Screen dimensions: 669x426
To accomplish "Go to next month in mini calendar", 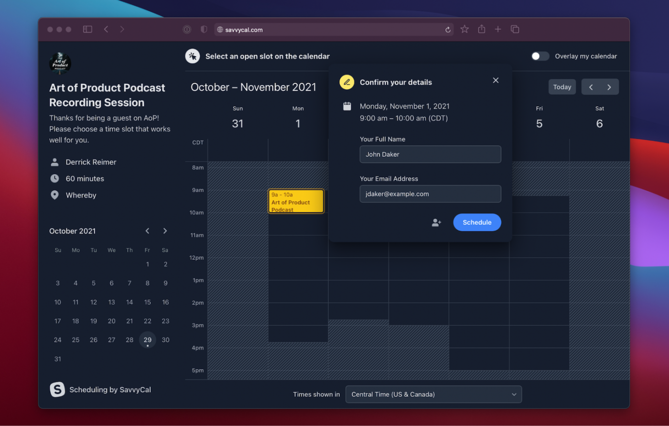I will pyautogui.click(x=165, y=231).
